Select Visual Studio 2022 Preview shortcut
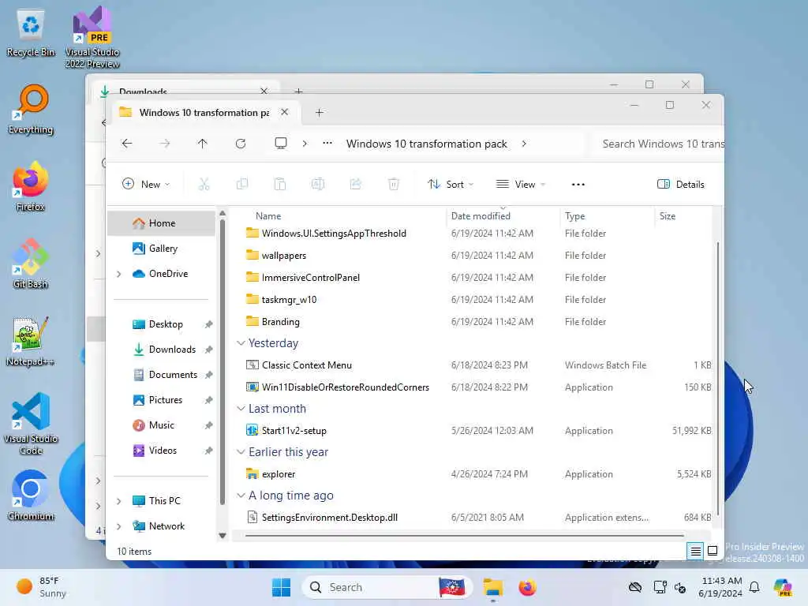This screenshot has height=606, width=808. pyautogui.click(x=92, y=38)
